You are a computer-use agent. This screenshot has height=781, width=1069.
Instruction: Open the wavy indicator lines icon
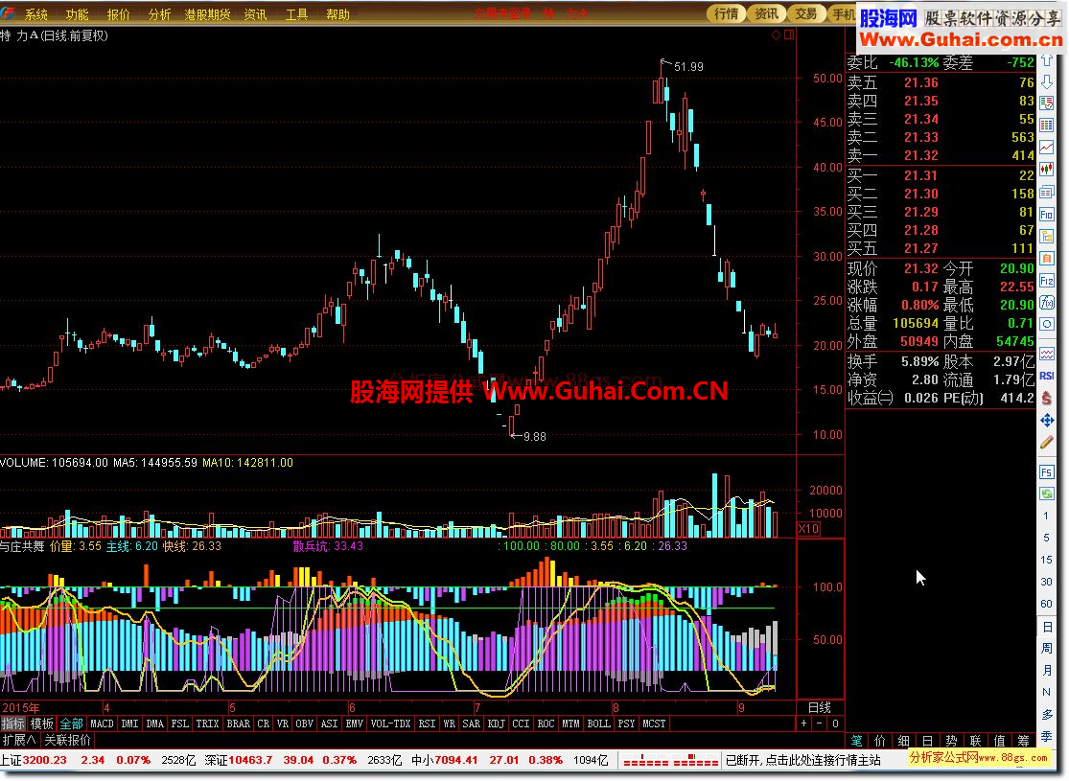point(1047,354)
